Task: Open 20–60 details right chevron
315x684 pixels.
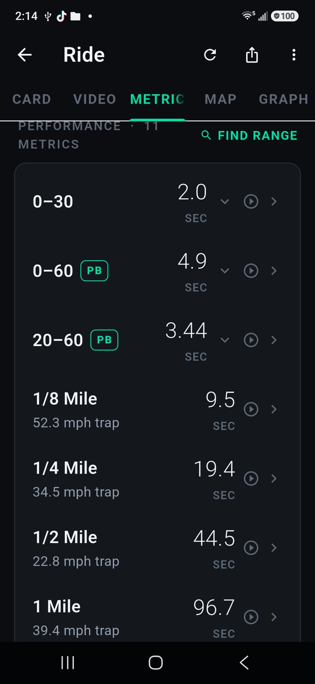Action: (274, 340)
